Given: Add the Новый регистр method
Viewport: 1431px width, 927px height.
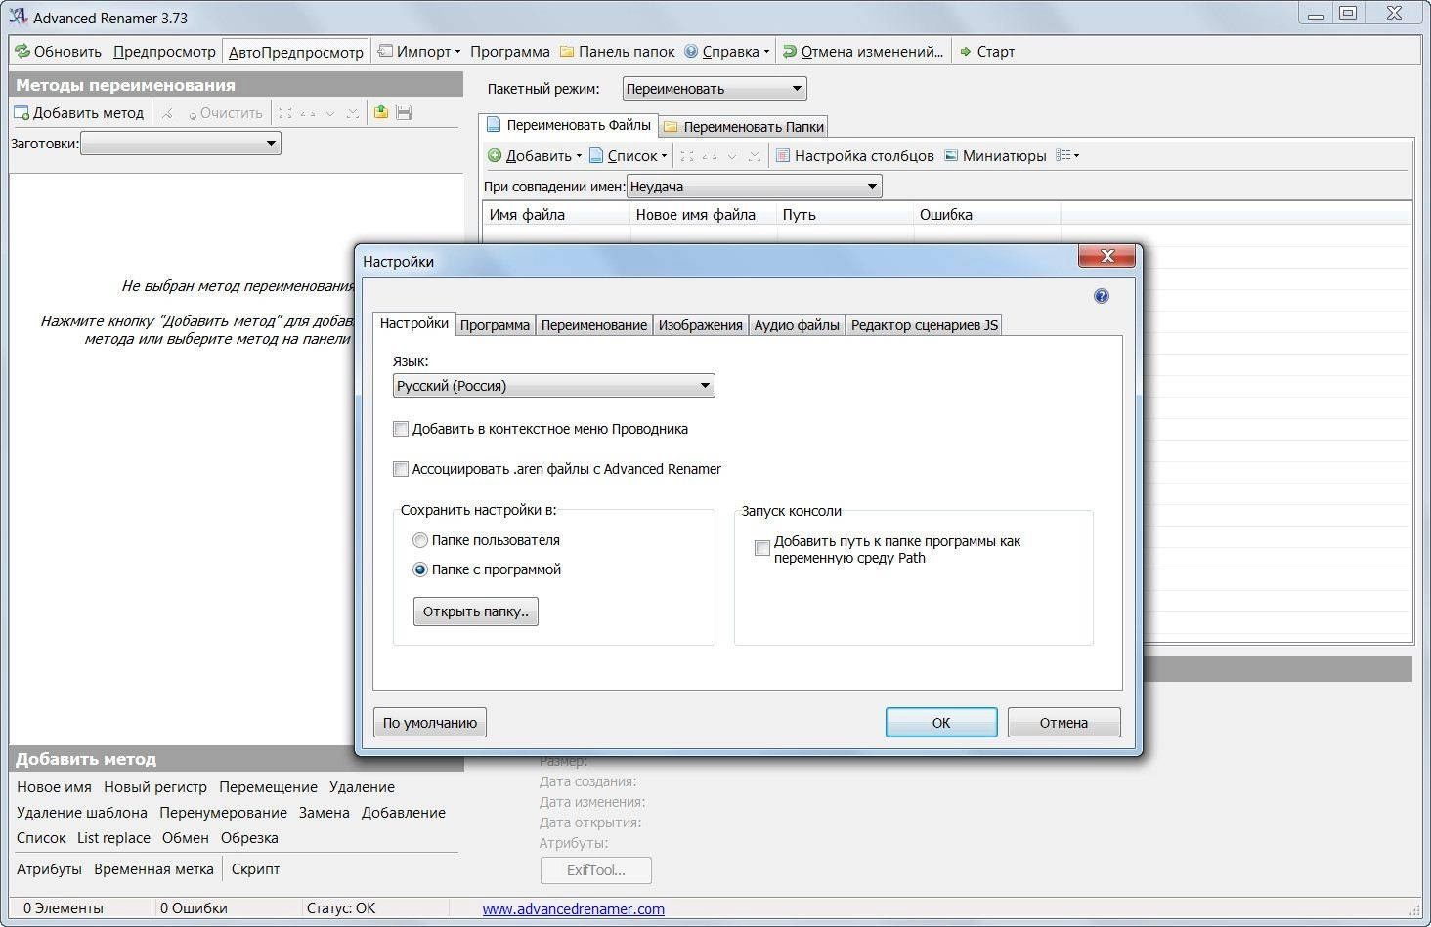Looking at the screenshot, I should 155,787.
